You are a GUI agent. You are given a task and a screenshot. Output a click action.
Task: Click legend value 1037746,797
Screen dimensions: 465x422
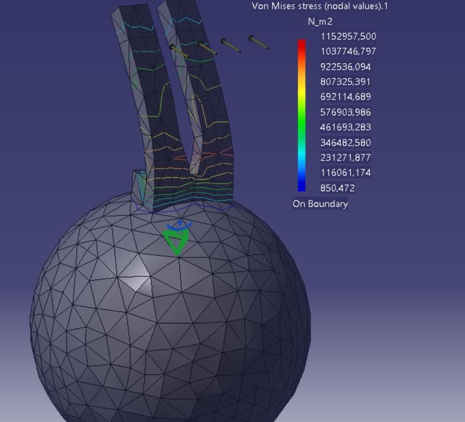pos(348,51)
